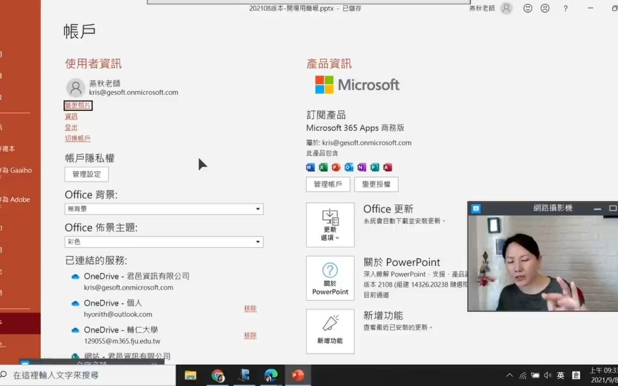Click the OneNote icon in the product list
This screenshot has width=618, height=386.
pos(361,167)
